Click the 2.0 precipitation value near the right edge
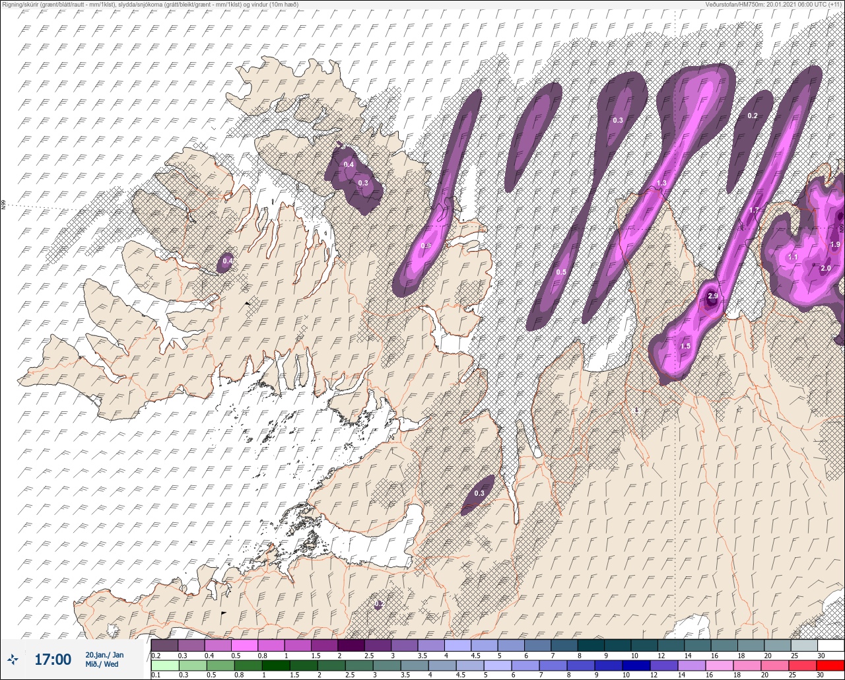The image size is (845, 680). 825,269
